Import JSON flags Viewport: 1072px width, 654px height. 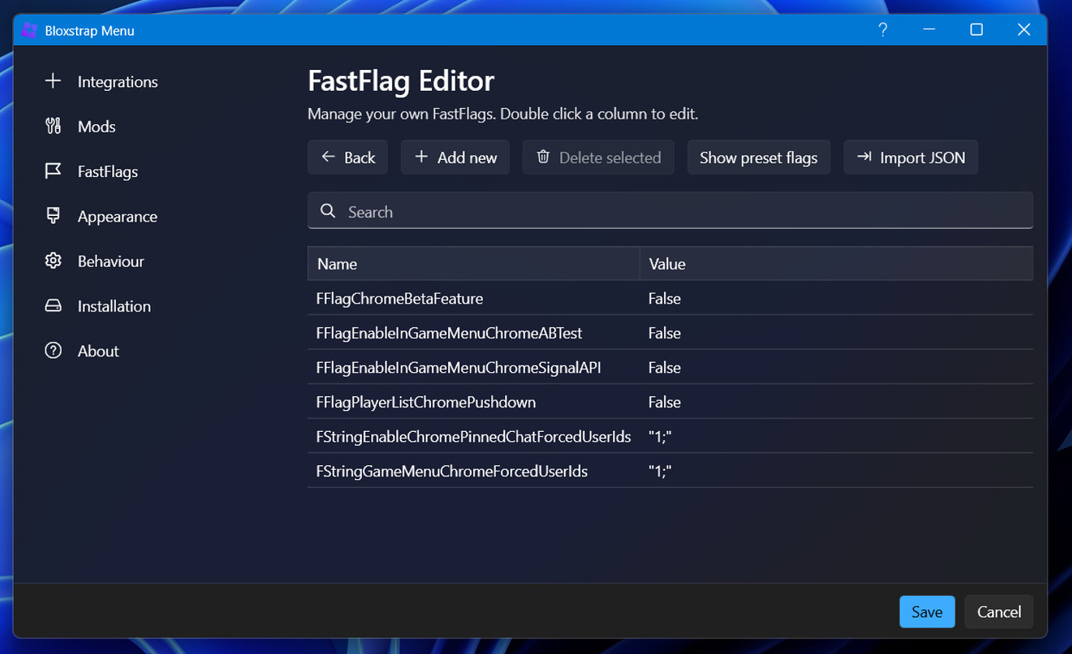tap(910, 158)
